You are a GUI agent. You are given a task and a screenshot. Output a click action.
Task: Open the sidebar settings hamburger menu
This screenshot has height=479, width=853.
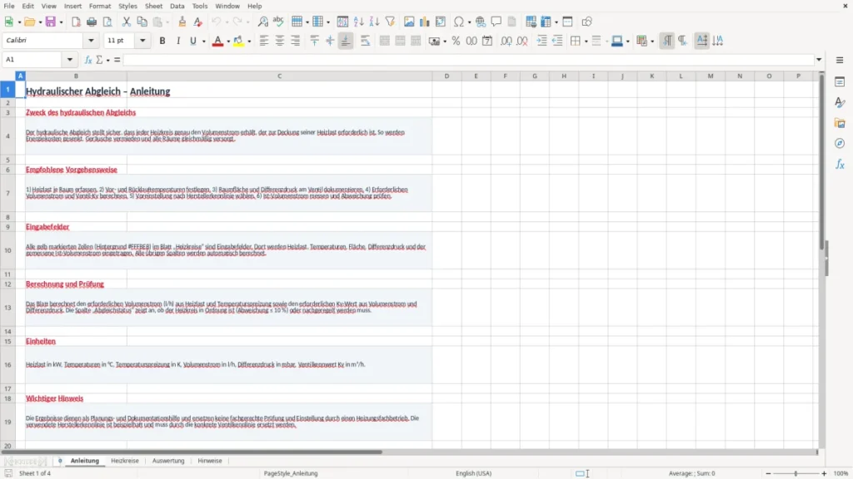840,60
